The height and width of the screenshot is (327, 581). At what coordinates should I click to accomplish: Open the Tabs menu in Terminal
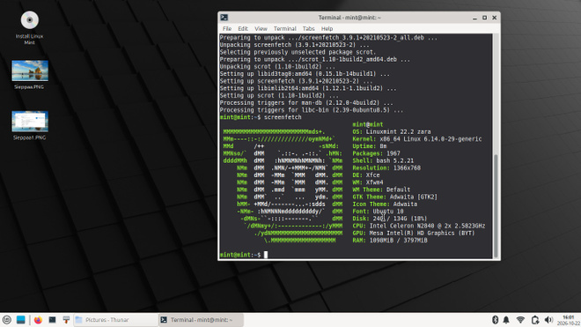pyautogui.click(x=308, y=28)
